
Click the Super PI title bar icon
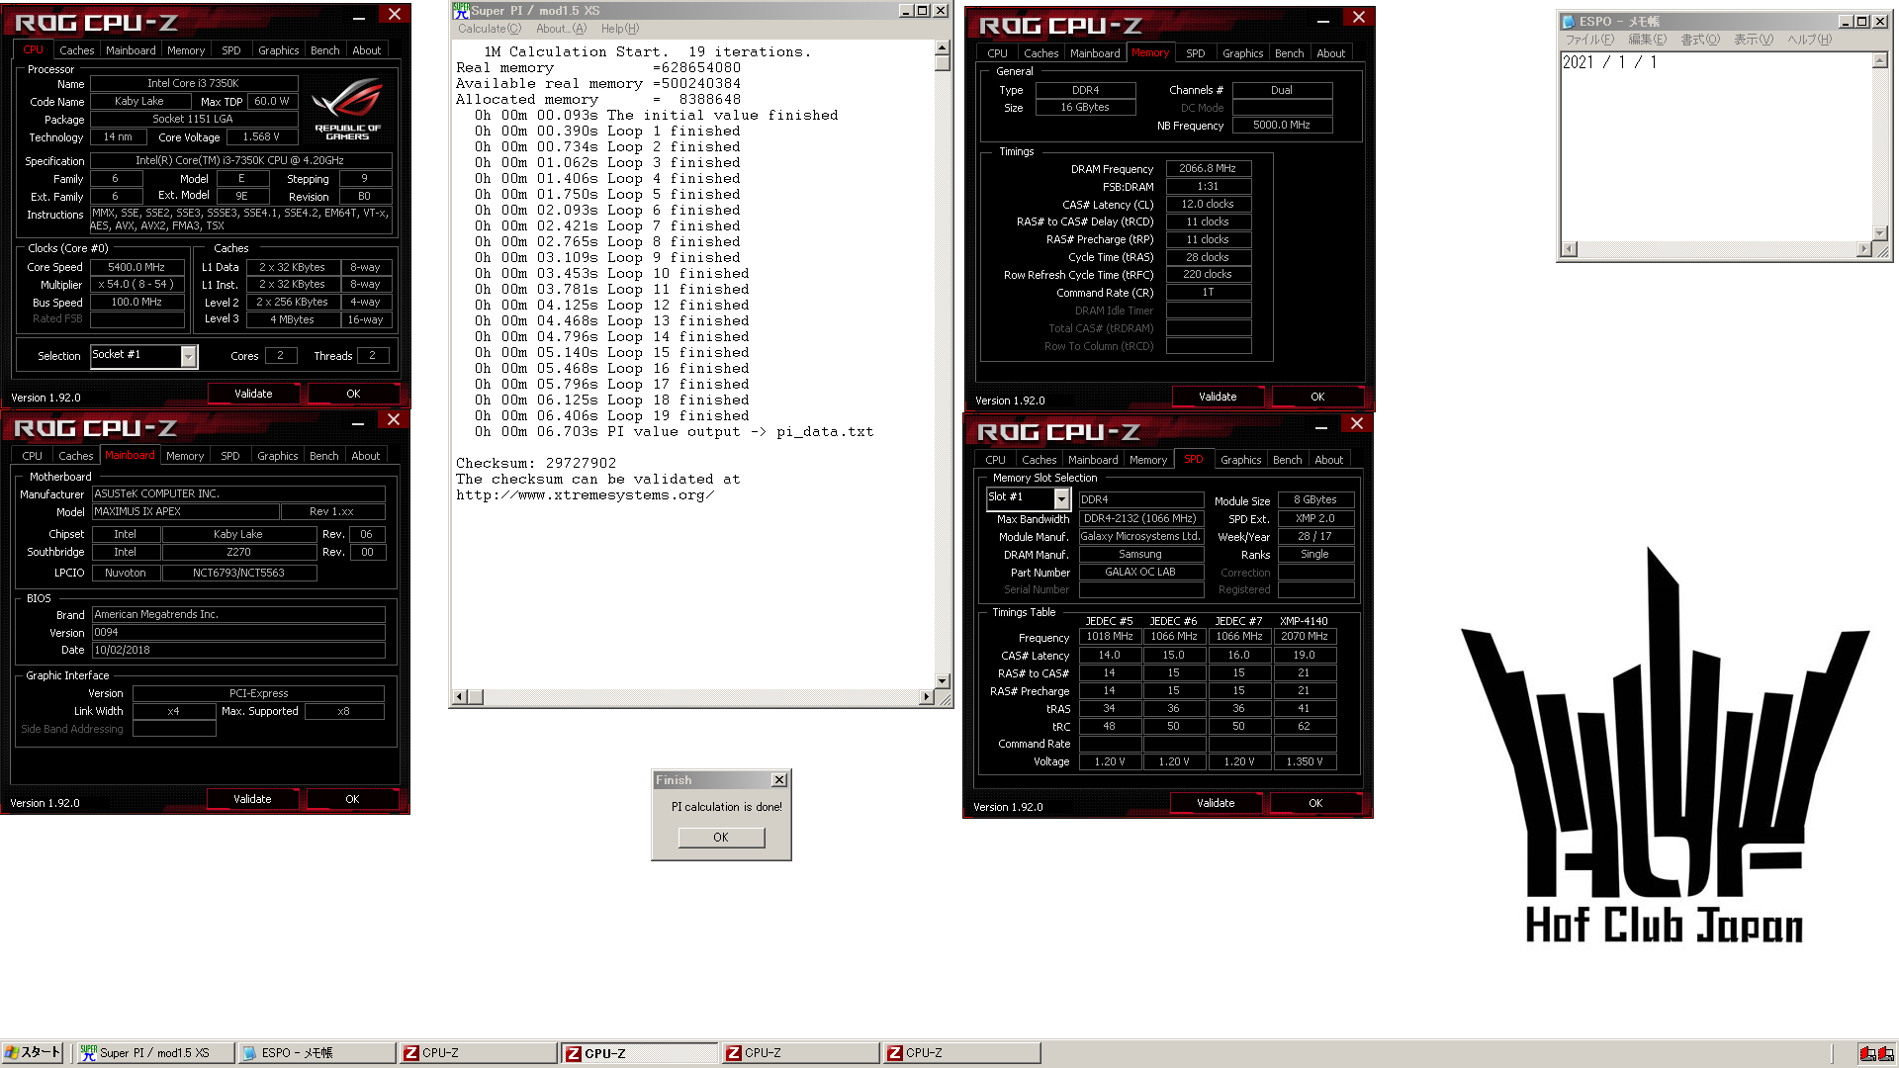461,10
